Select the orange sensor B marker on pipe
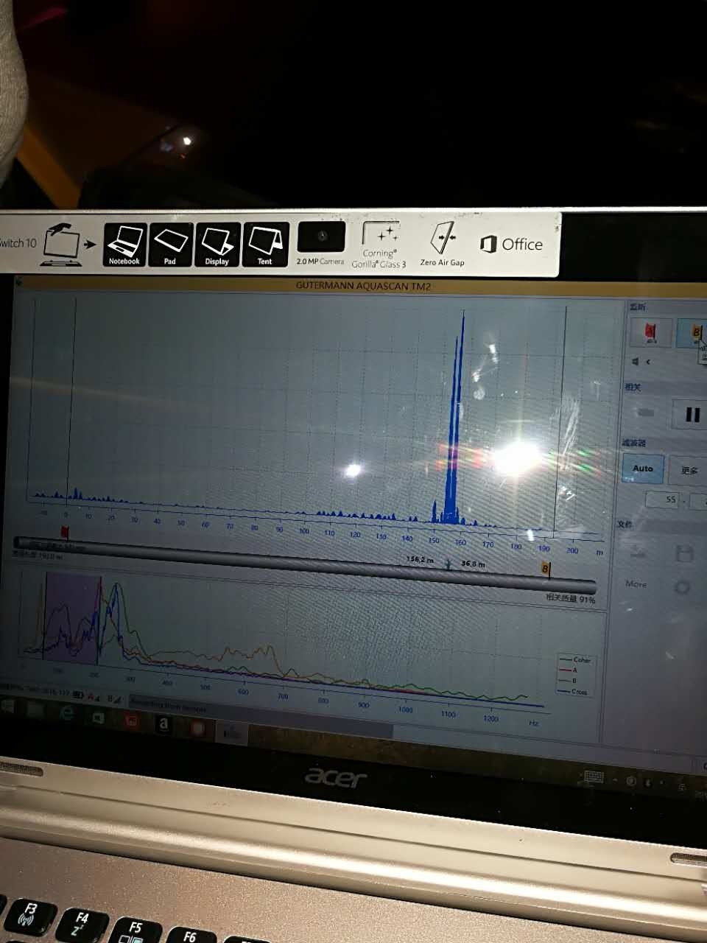 546,569
